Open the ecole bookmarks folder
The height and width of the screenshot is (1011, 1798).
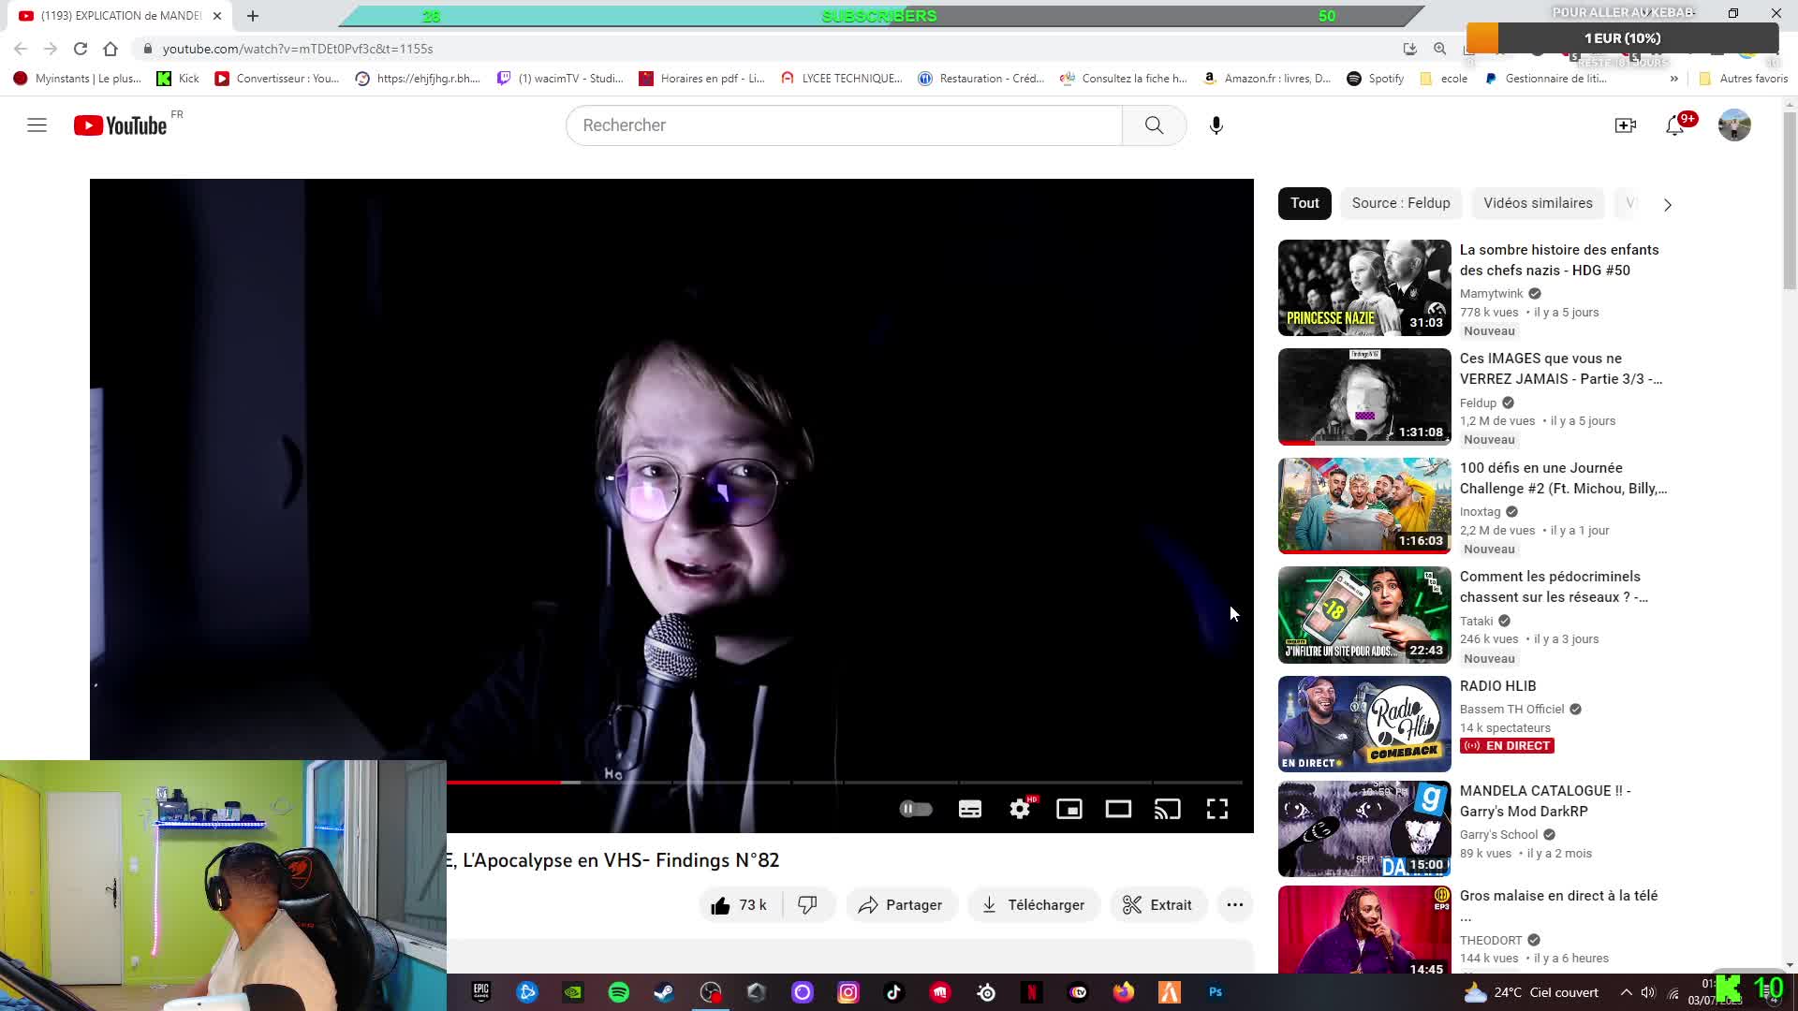(1444, 79)
